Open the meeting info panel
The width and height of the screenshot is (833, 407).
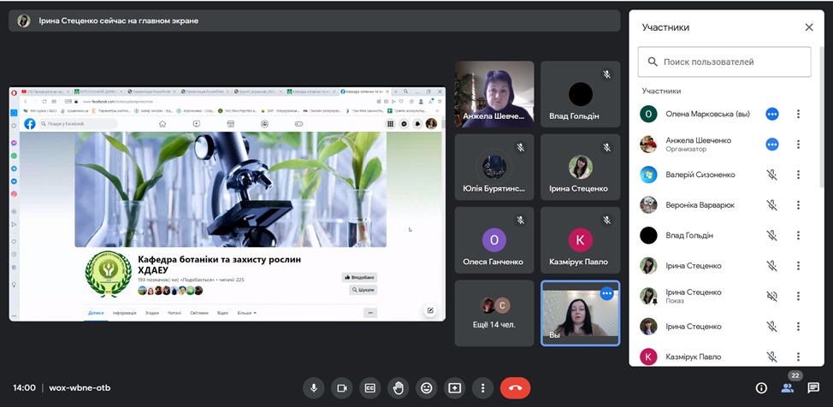[x=761, y=388]
